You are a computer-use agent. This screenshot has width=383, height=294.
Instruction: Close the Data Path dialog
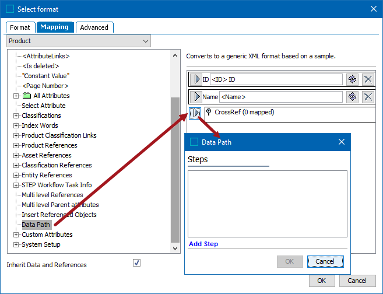(x=342, y=142)
